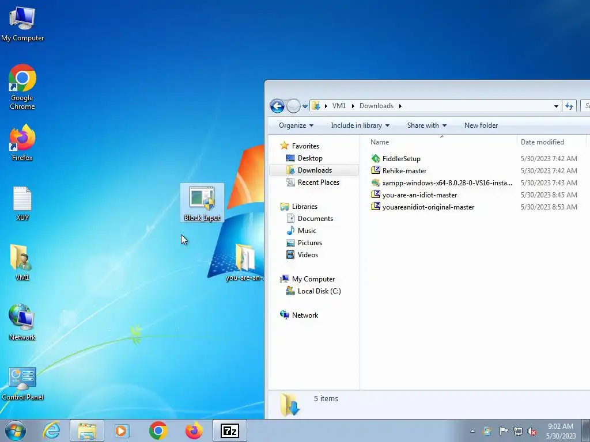Launch Google Chrome from desktop shortcut

click(22, 87)
